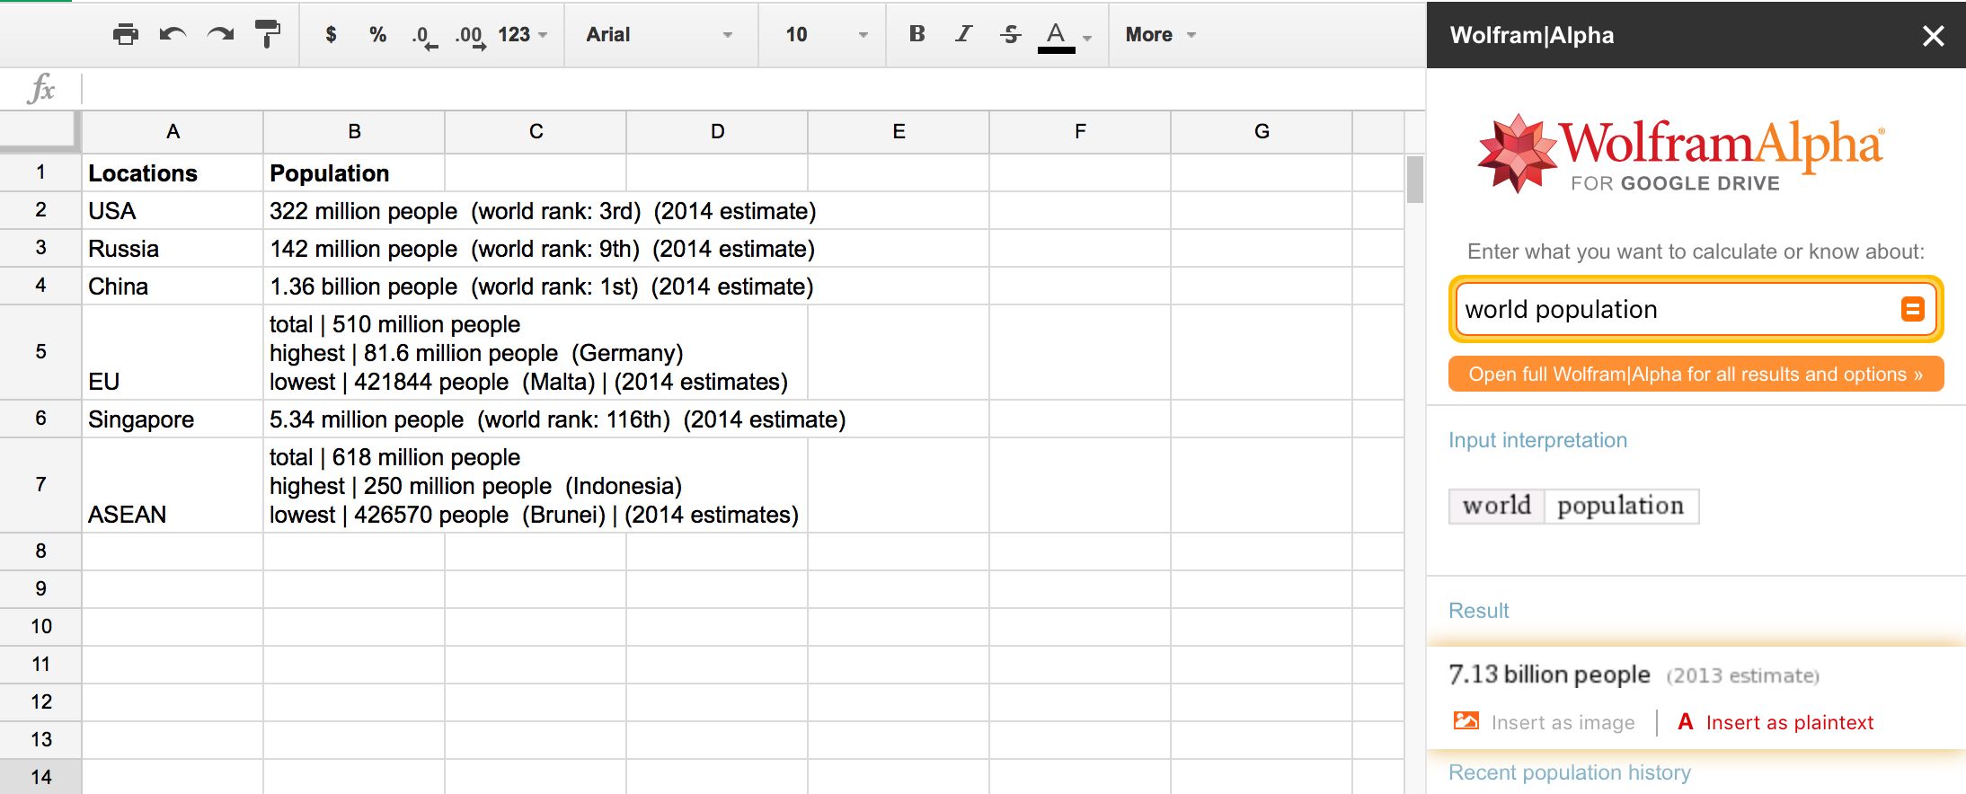The height and width of the screenshot is (794, 1966).
Task: Toggle bold formatting
Action: [917, 34]
